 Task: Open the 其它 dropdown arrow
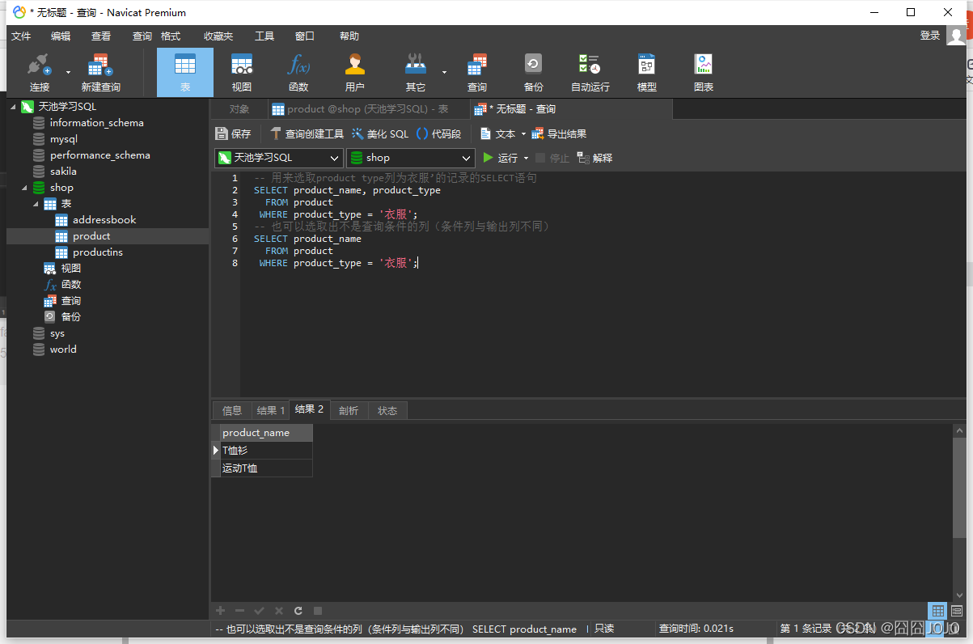click(x=444, y=72)
